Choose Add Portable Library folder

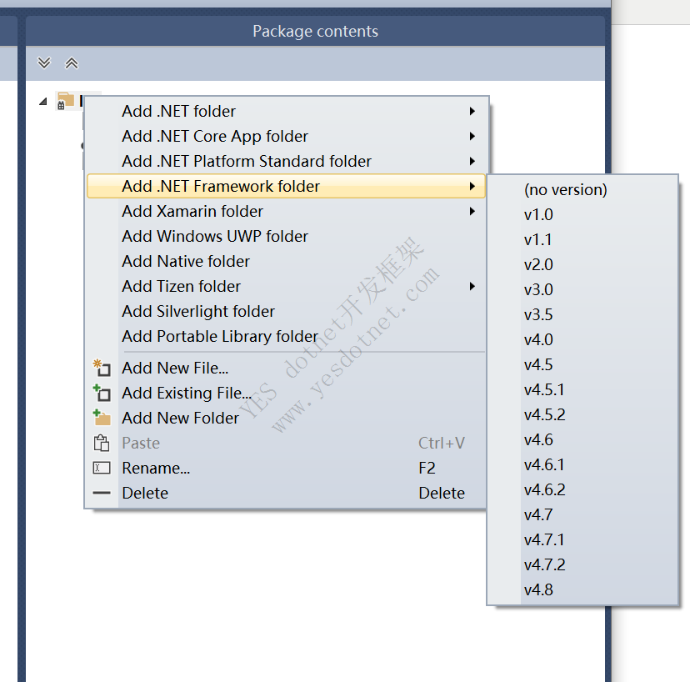coord(286,336)
